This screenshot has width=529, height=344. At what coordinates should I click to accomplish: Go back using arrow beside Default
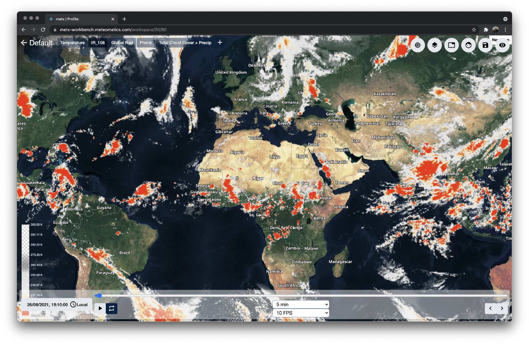(24, 43)
